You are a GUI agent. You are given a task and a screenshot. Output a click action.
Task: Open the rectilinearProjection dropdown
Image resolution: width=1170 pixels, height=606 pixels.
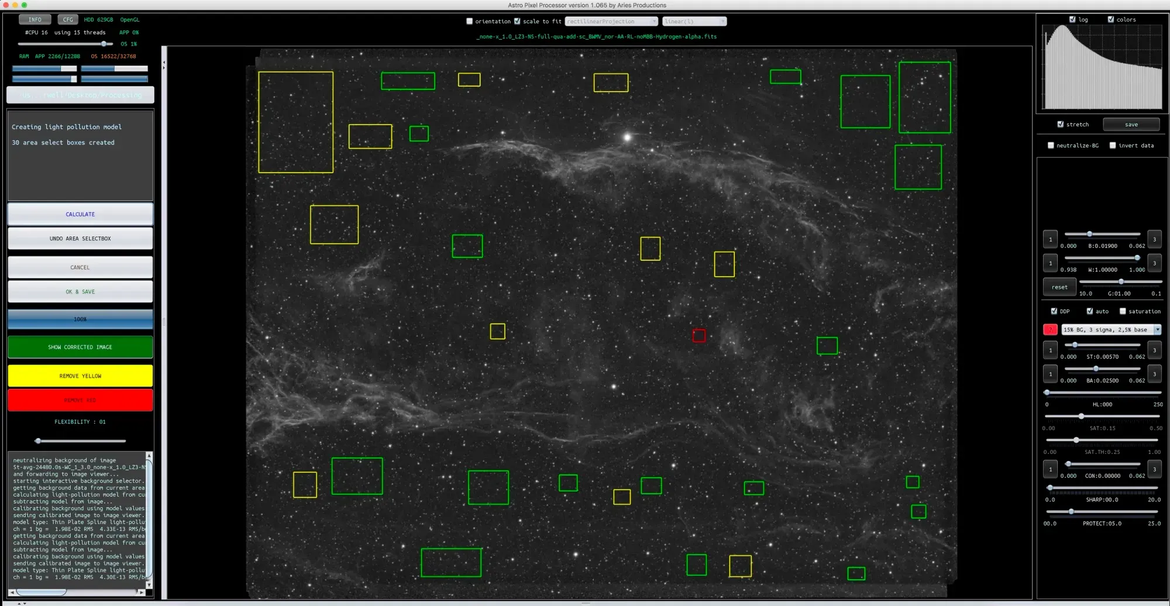coord(611,22)
